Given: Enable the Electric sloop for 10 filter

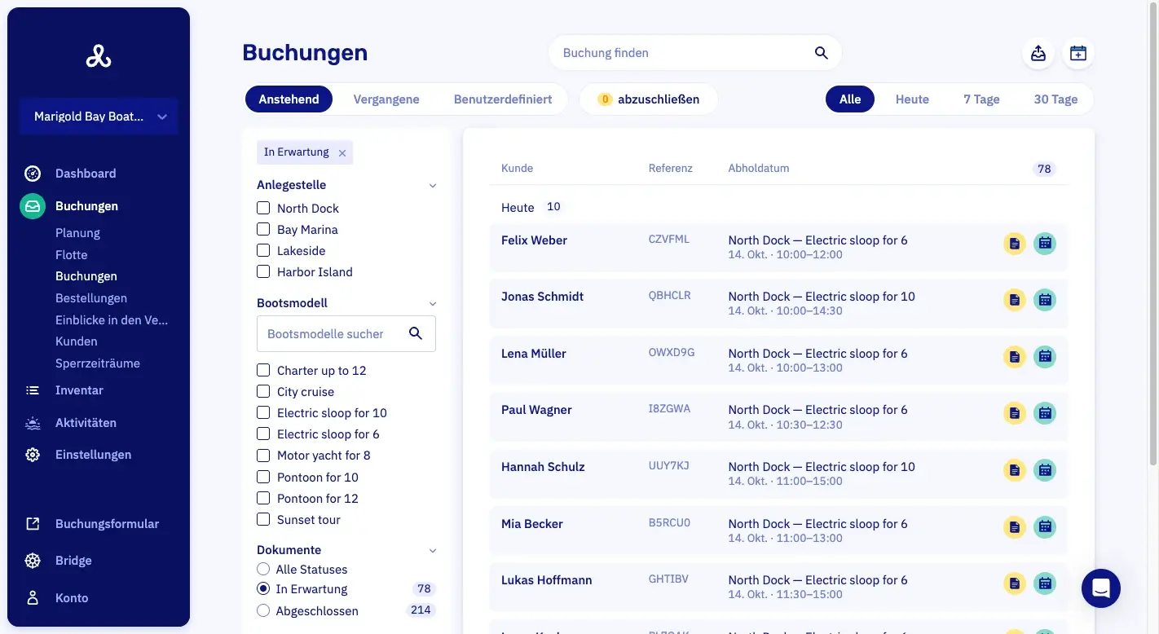Looking at the screenshot, I should pos(263,412).
